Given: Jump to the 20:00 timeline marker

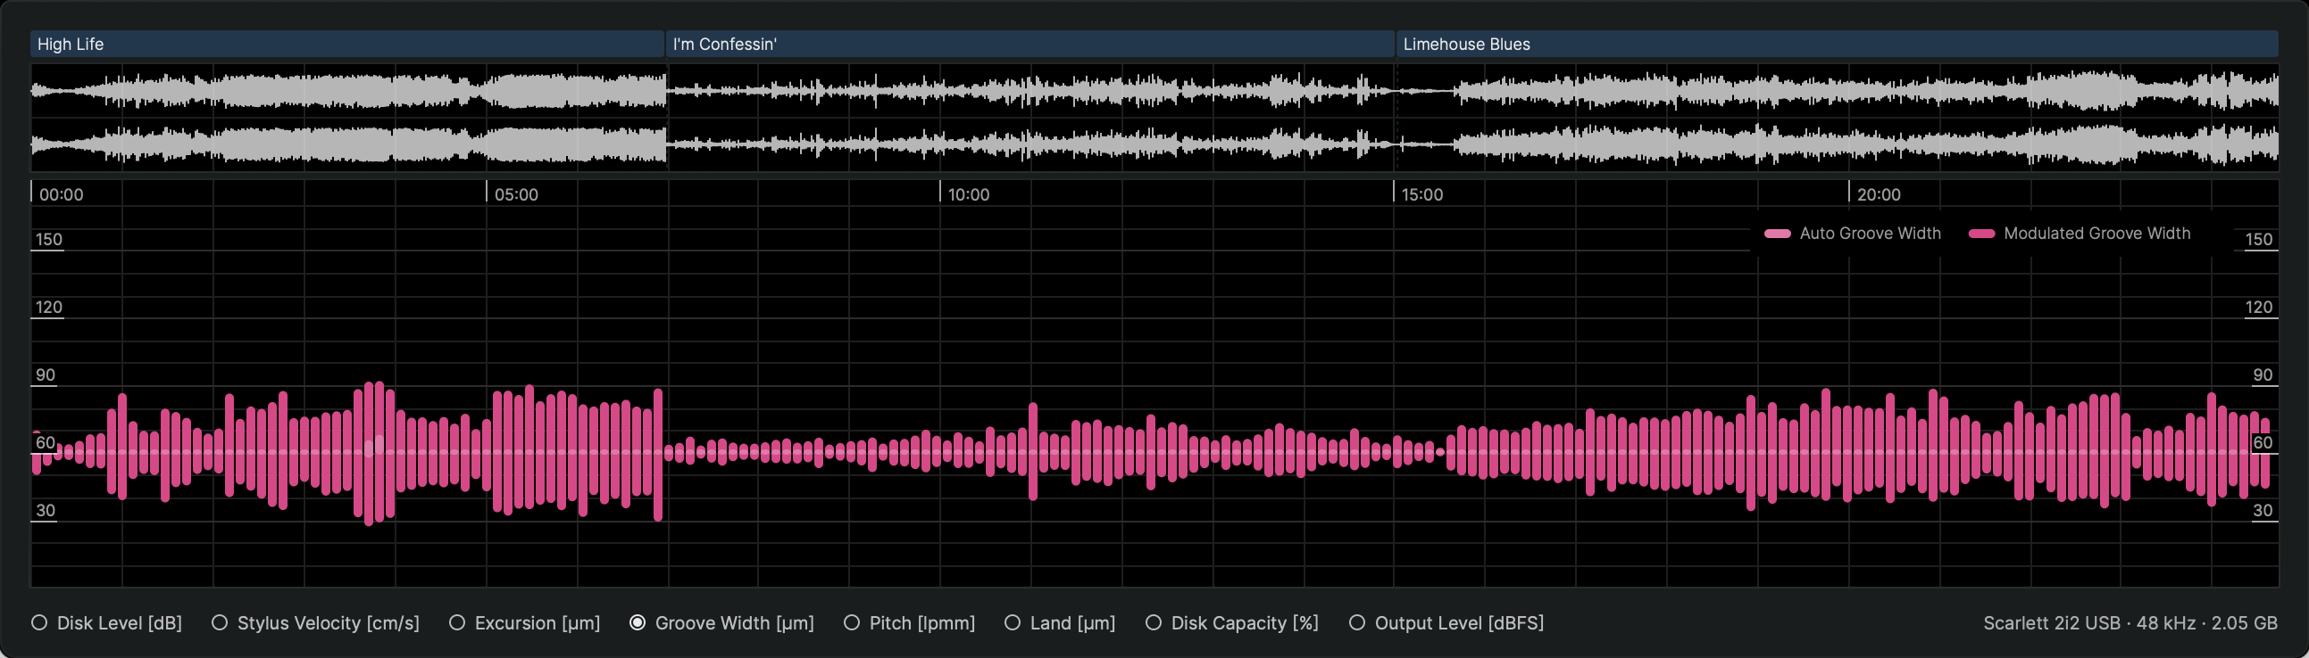Looking at the screenshot, I should pyautogui.click(x=1877, y=194).
